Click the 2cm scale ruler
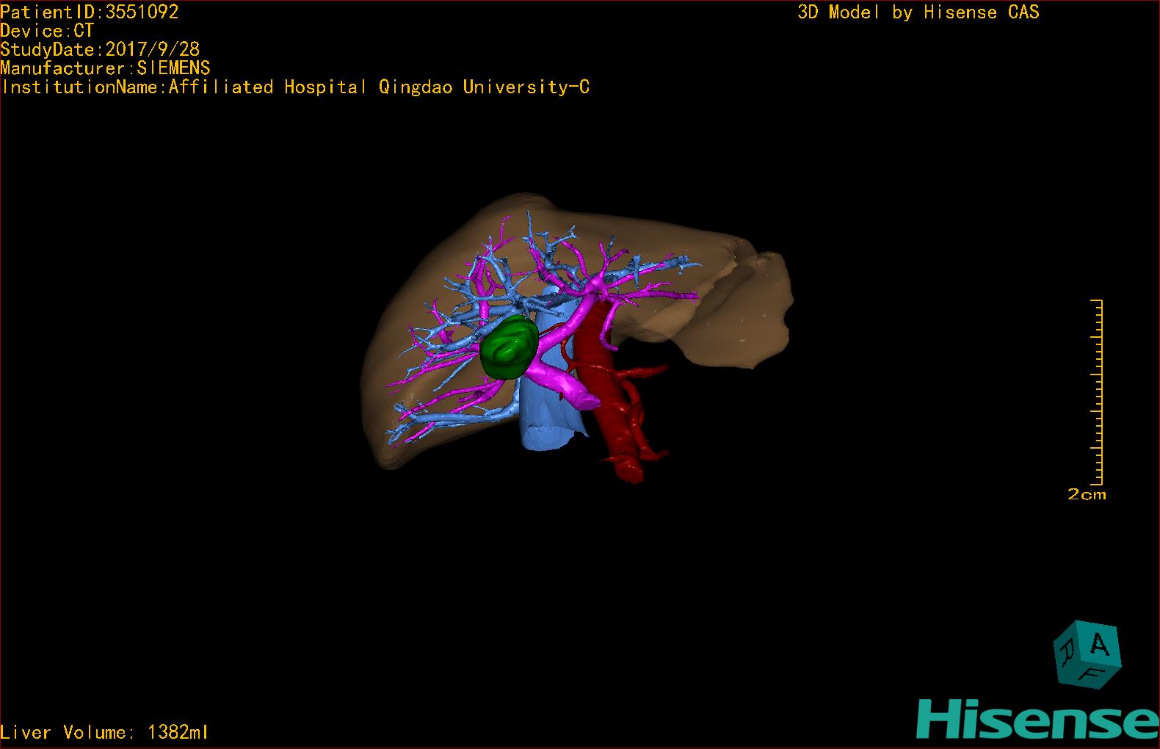1160x749 pixels. coord(1097,392)
